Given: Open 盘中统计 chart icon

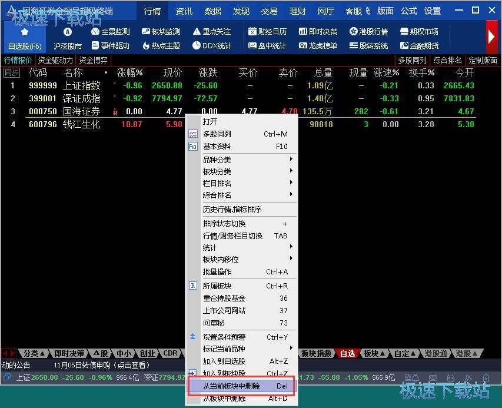Looking at the screenshot, I should pos(252,45).
